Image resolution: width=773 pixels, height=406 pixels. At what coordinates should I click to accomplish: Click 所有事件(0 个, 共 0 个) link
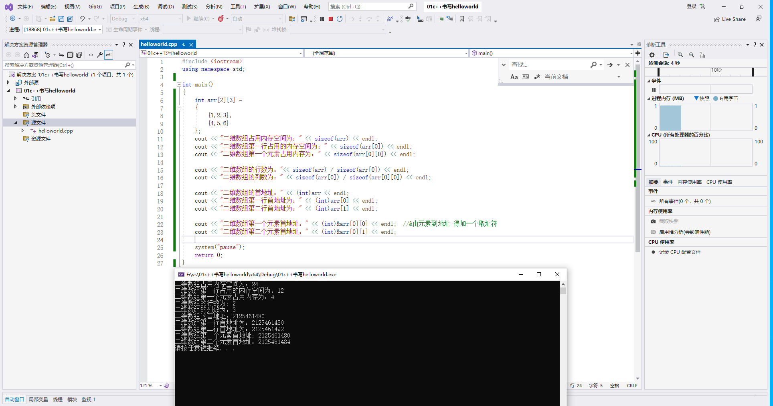point(685,201)
